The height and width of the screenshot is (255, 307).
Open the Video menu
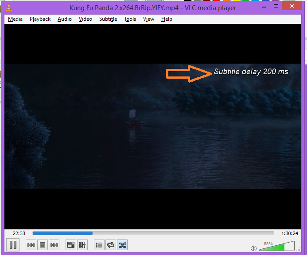85,19
